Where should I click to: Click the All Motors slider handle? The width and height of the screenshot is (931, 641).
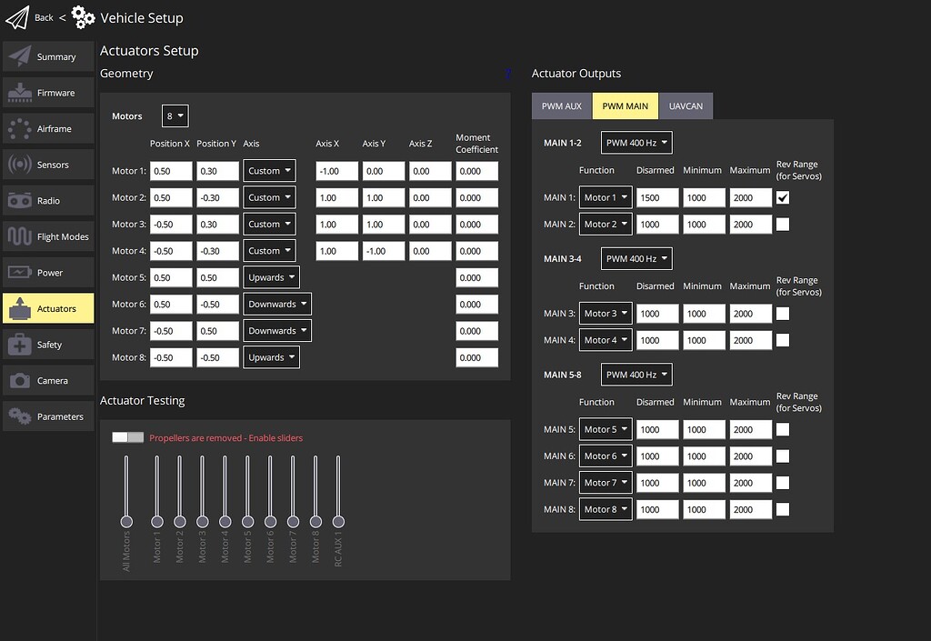pyautogui.click(x=126, y=521)
